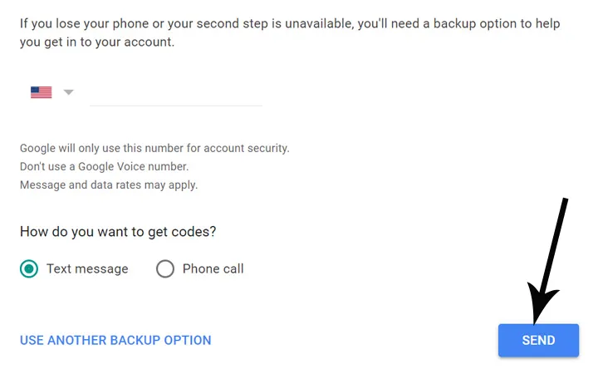Click the empty circle next to Phone call
Screen dimensions: 598x374
(x=165, y=268)
